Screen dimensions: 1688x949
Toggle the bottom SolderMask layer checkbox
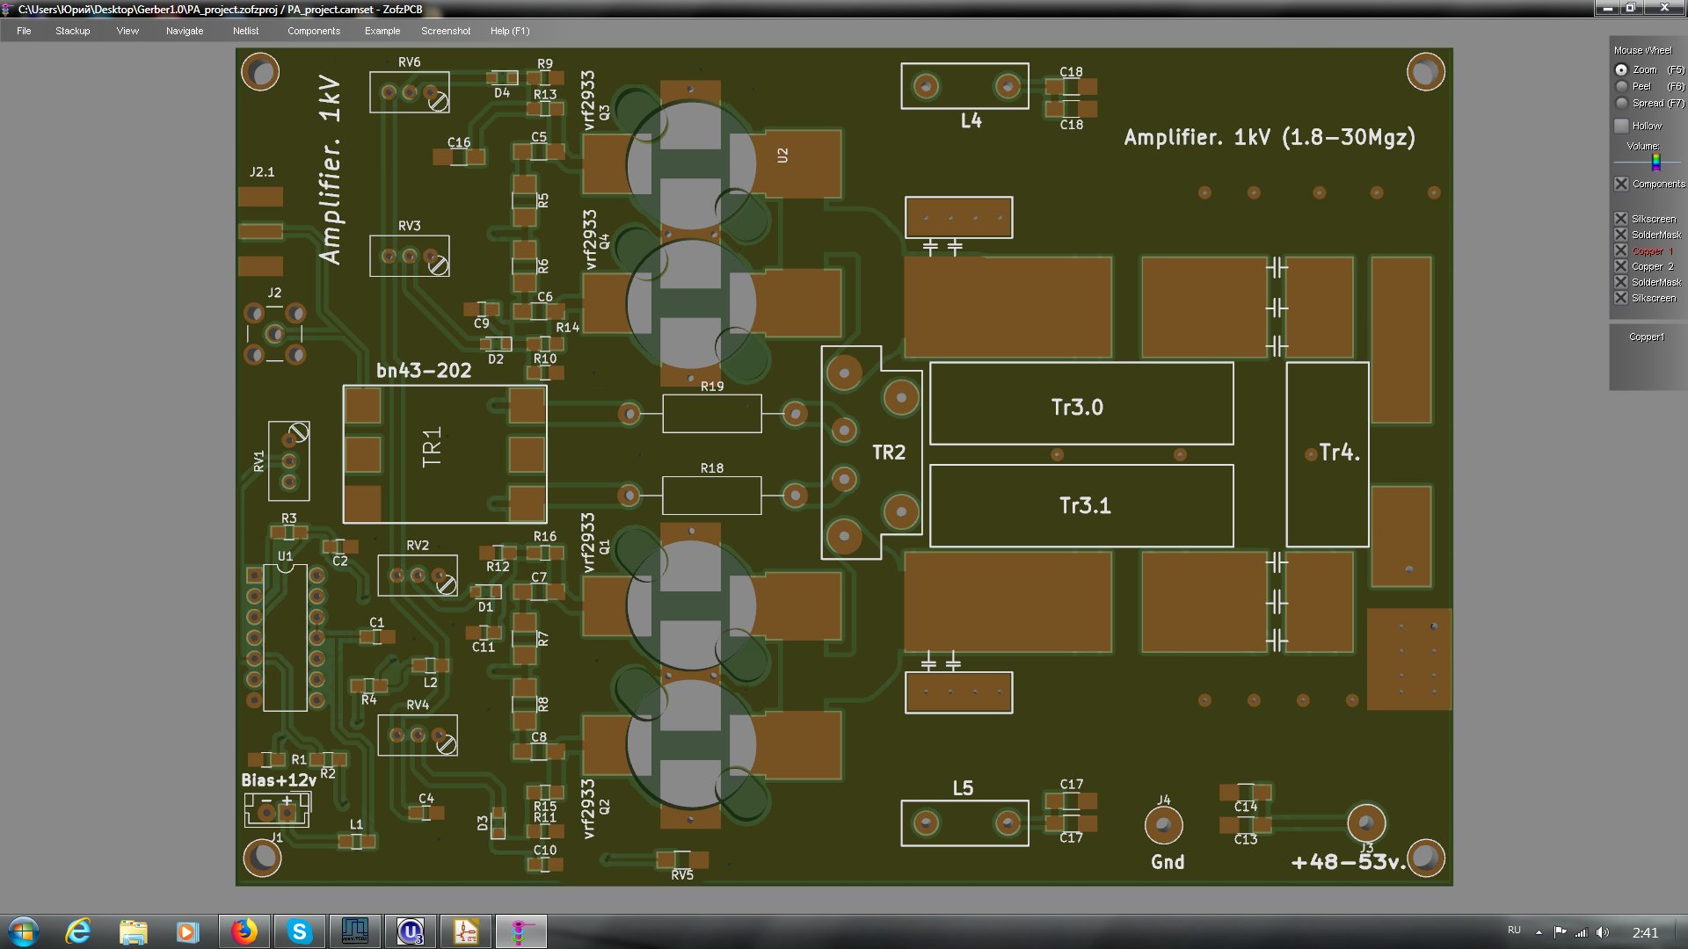[1621, 282]
